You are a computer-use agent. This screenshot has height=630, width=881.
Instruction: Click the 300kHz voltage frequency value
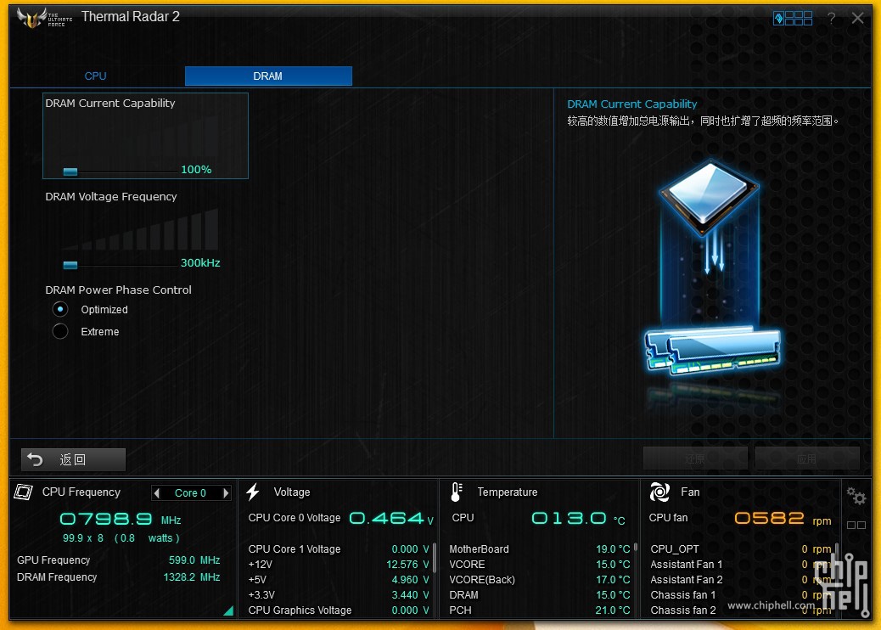point(200,263)
